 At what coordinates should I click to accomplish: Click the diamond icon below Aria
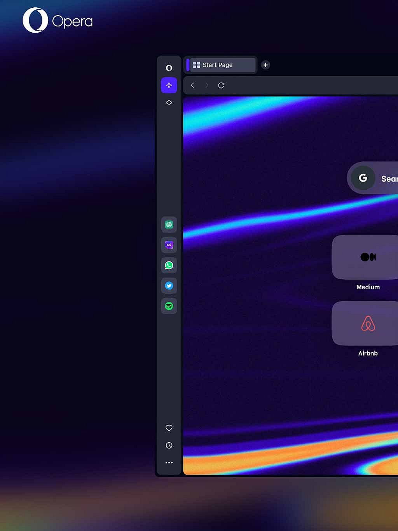tap(169, 102)
